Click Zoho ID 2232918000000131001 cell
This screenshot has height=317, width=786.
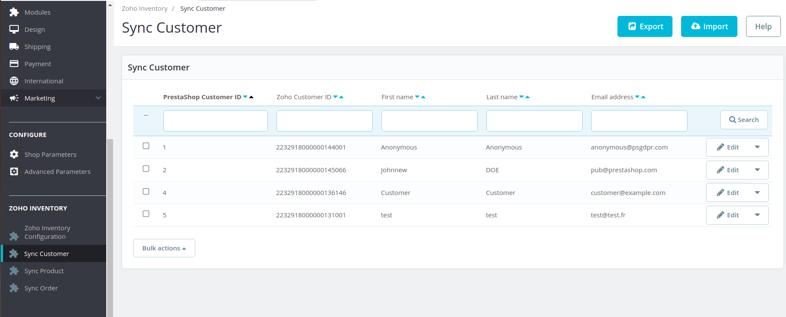(311, 215)
